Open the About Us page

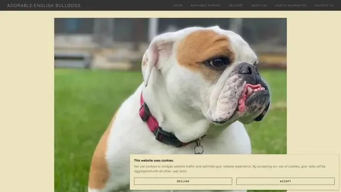[259, 5]
